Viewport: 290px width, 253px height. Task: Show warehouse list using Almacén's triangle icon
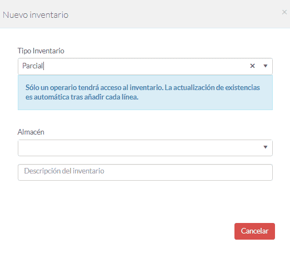[266, 147]
